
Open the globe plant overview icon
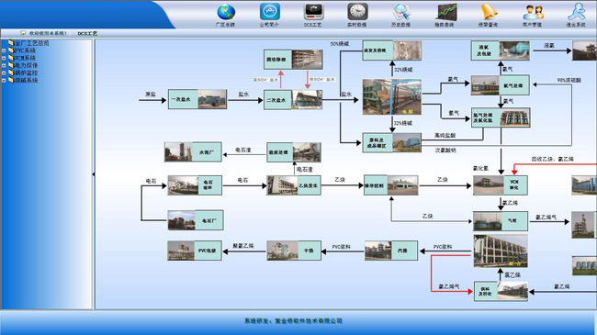[226, 12]
